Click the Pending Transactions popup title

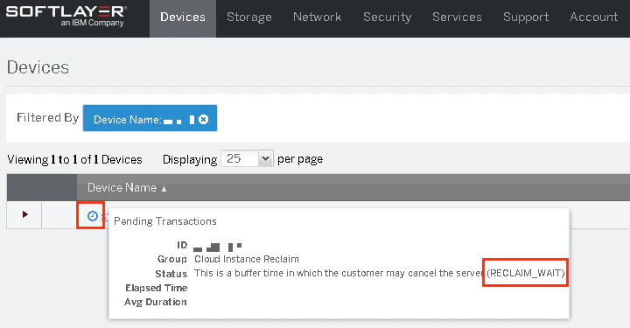(x=165, y=221)
